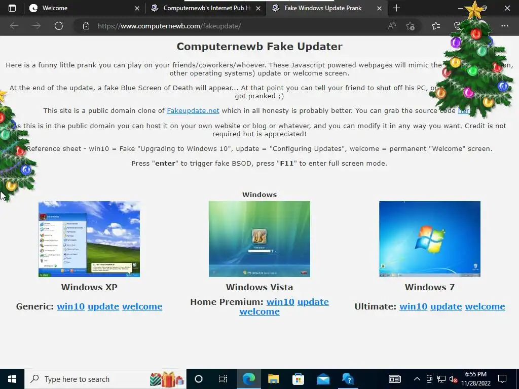
Task: Open the muted volume tray icon
Action: pos(454,379)
